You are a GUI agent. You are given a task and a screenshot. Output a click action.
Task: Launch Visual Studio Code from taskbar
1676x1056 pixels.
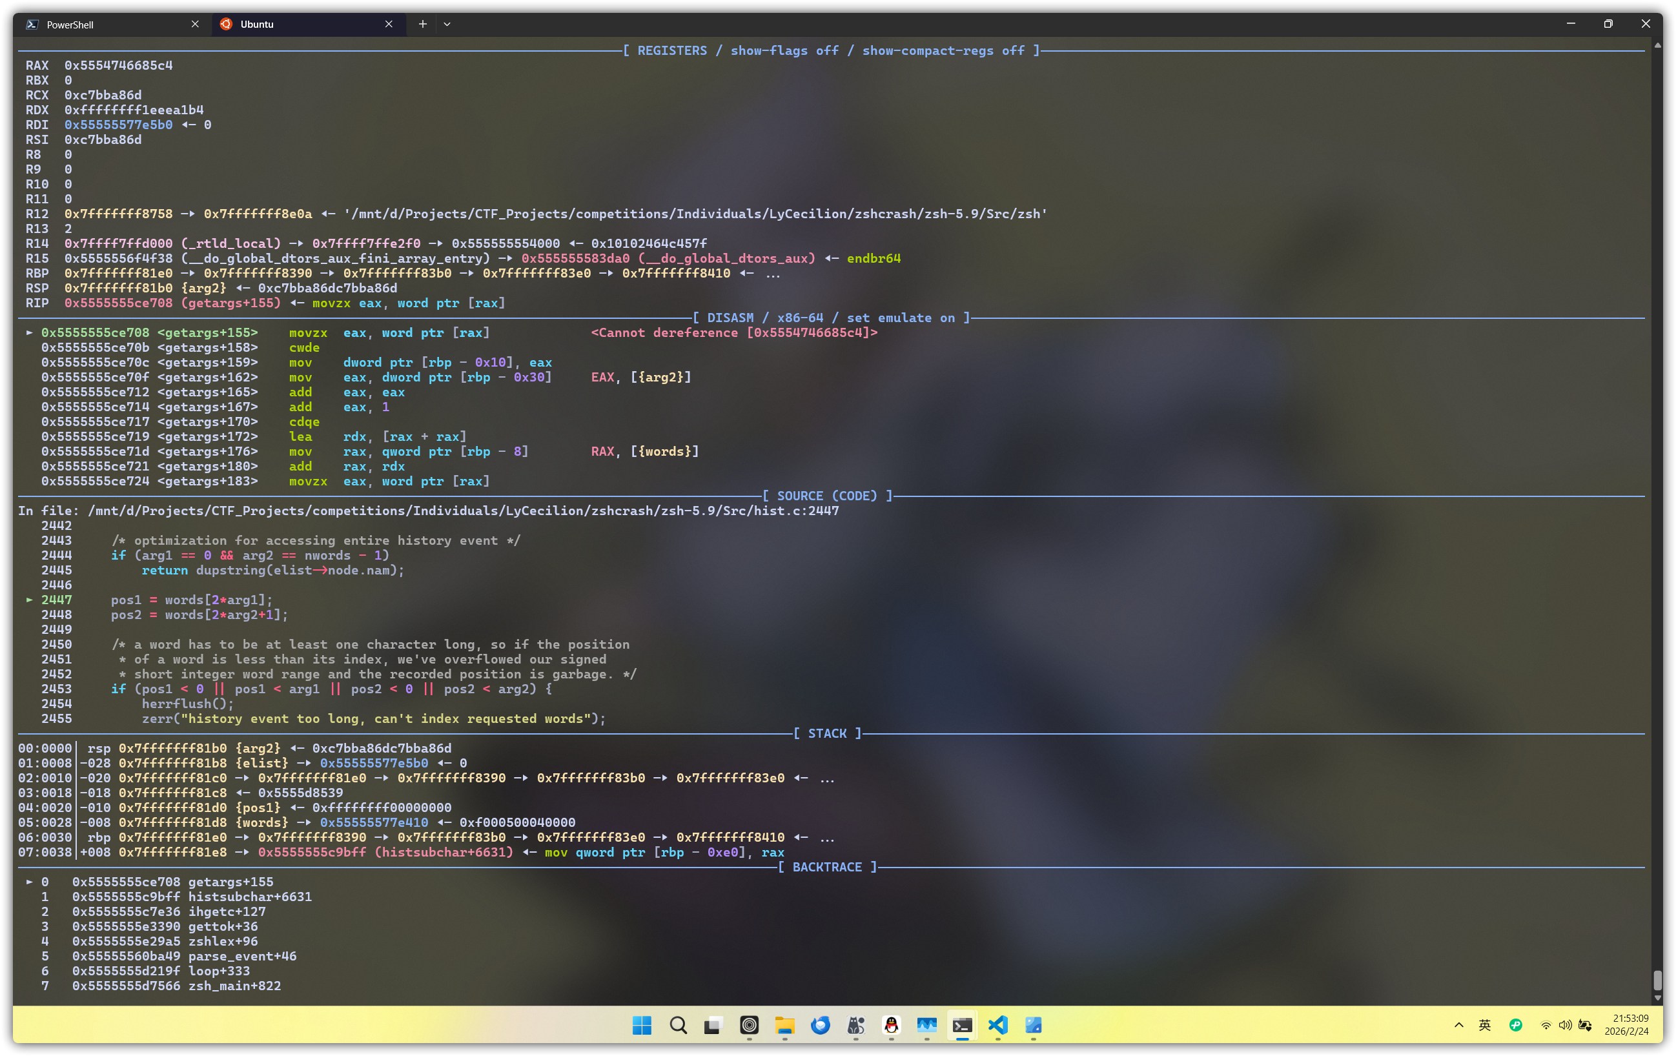998,1025
